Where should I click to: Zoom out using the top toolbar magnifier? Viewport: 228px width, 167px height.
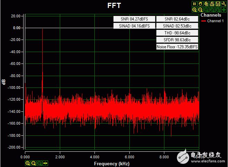200,10
